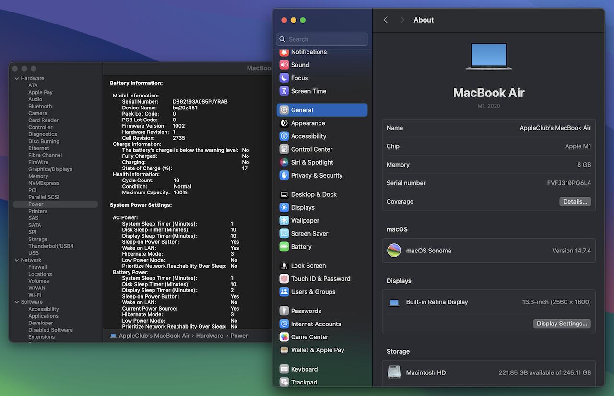The width and height of the screenshot is (614, 396).
Task: Select the General gear icon
Action: coord(284,110)
